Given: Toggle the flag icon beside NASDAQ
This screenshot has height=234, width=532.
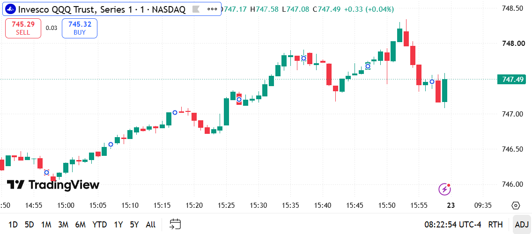Looking at the screenshot, I should (196, 9).
